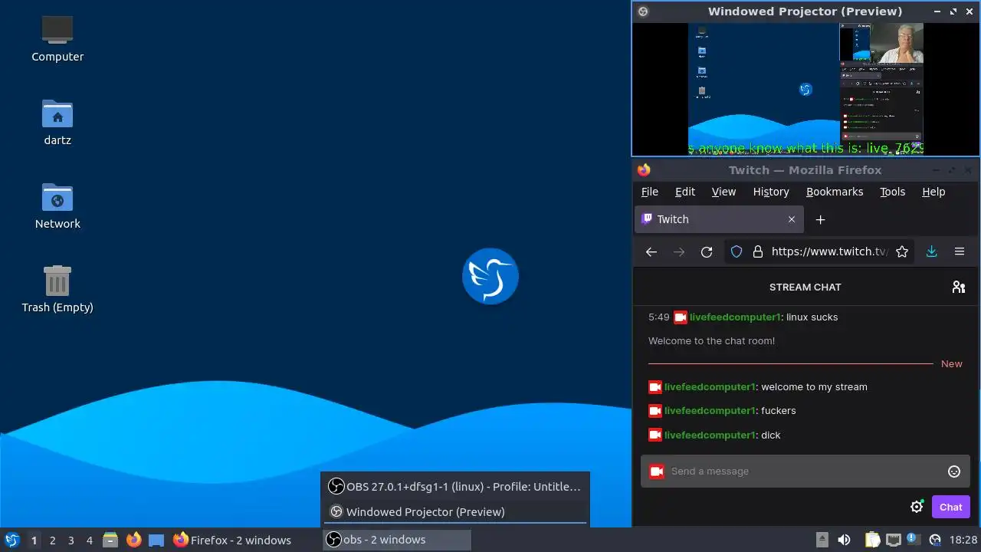Open the Bookmarks menu in Firefox

tap(835, 192)
